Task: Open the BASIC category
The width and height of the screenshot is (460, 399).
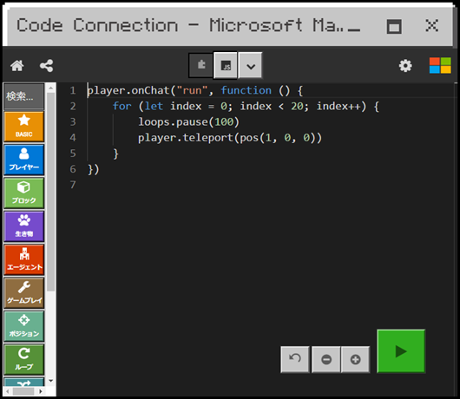Action: point(24,127)
